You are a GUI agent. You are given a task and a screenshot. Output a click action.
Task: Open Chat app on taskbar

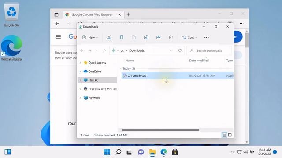tap(141, 152)
